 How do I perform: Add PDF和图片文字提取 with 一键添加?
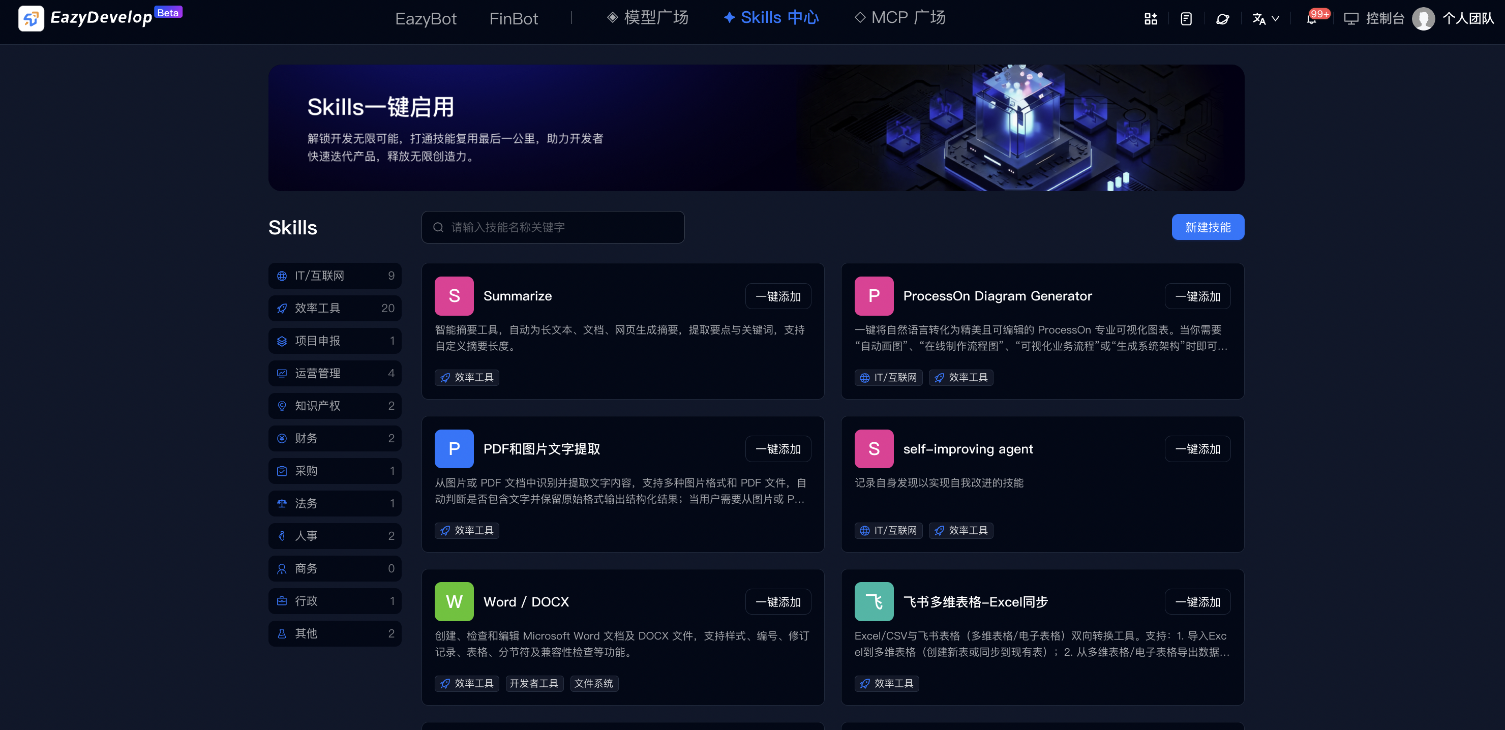tap(778, 449)
